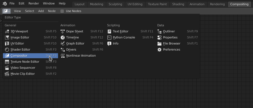Screen dimensions: 253x108
Task: Click the Movie Clip Editor icon
Action: [7, 74]
